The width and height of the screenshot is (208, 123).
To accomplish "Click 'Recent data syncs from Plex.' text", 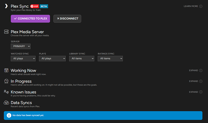I will click(x=25, y=106).
